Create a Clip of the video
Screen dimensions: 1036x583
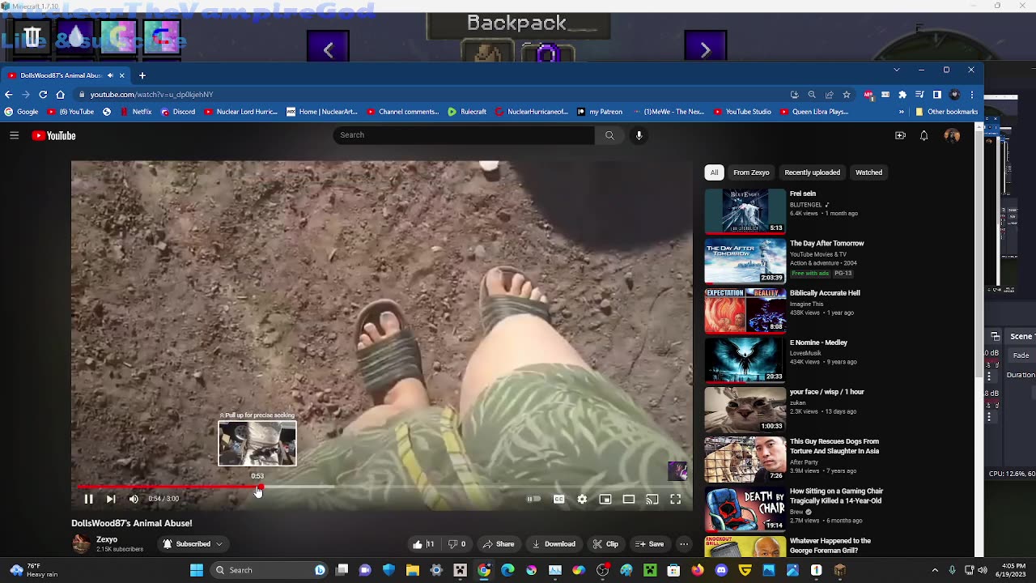click(605, 544)
